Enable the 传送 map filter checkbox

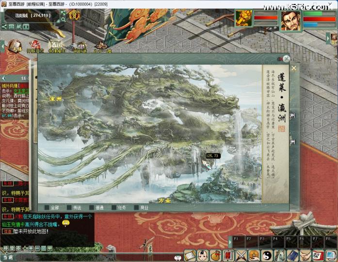(x=69, y=208)
